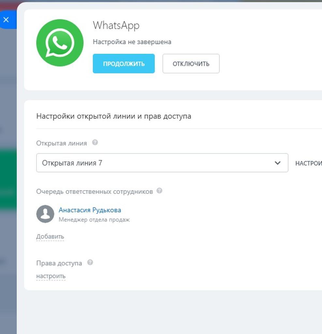Image resolution: width=322 pixels, height=334 pixels.
Task: Open Анастасия Рудькова's profile link
Action: (x=90, y=210)
